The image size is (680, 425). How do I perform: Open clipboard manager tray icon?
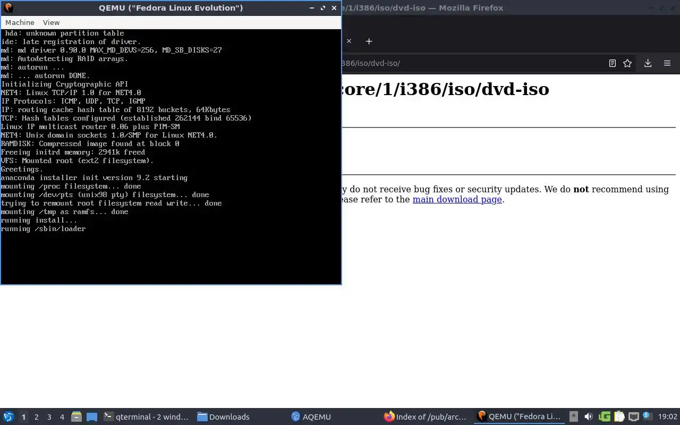pos(619,417)
